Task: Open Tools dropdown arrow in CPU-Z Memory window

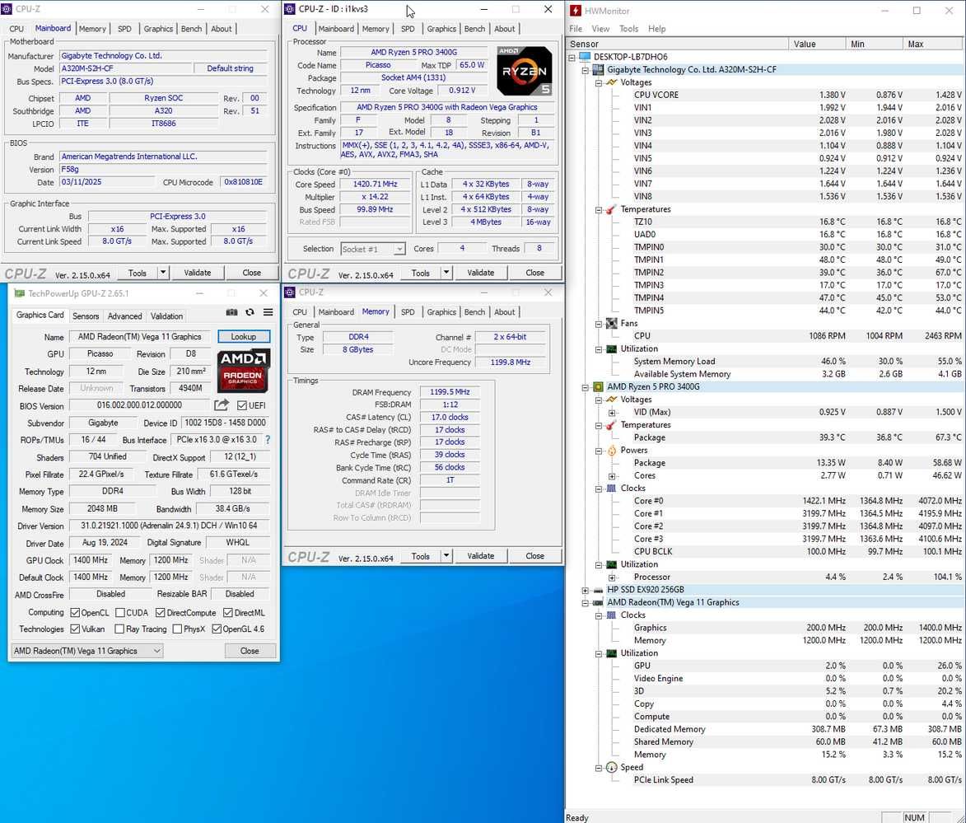Action: pos(446,556)
